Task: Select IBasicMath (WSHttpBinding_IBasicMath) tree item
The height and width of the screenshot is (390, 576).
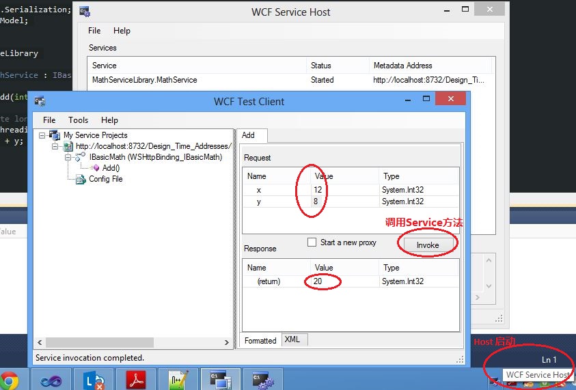Action: point(156,157)
